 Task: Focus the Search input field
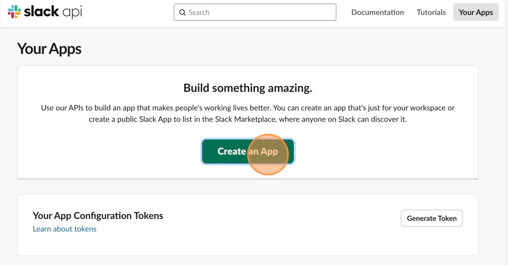click(x=255, y=12)
